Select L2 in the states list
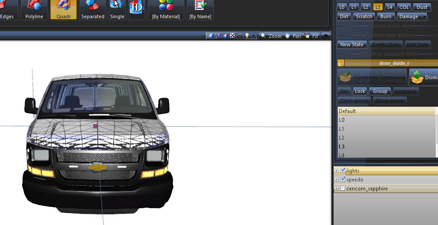 pos(386,138)
